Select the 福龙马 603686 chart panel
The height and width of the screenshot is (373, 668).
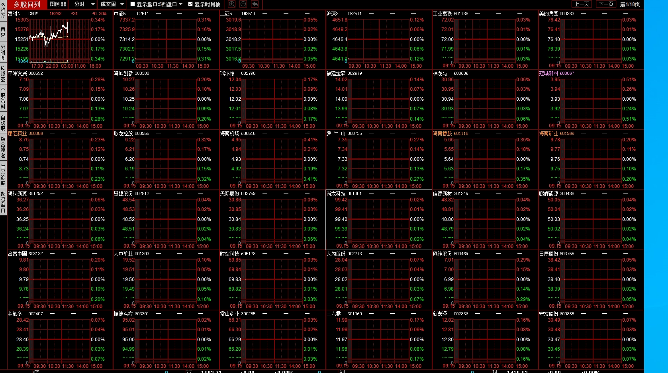pos(485,100)
